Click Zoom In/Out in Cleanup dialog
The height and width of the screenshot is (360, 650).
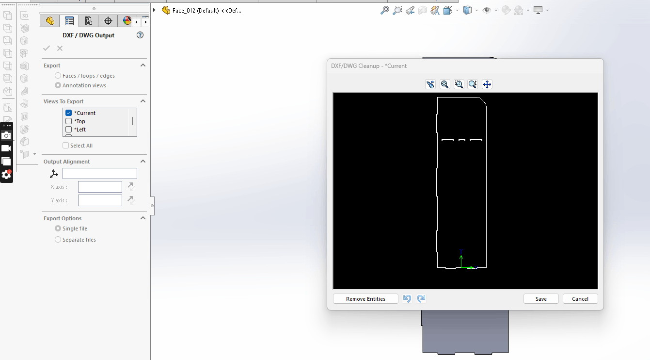(x=473, y=84)
